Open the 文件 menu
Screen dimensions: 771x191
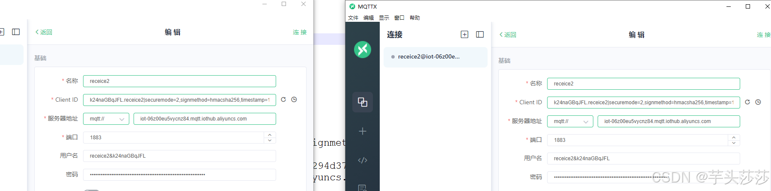[x=353, y=18]
